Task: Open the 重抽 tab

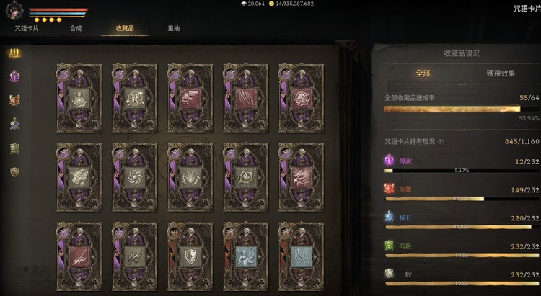Action: click(174, 28)
